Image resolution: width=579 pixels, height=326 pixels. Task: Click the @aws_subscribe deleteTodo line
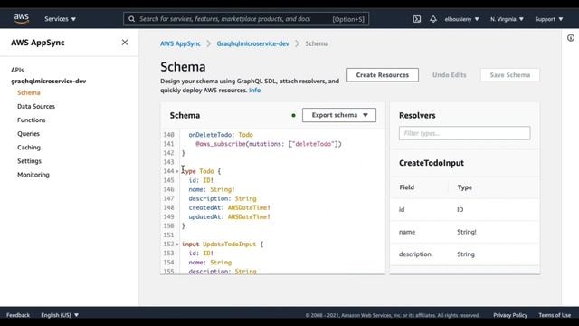(x=269, y=144)
